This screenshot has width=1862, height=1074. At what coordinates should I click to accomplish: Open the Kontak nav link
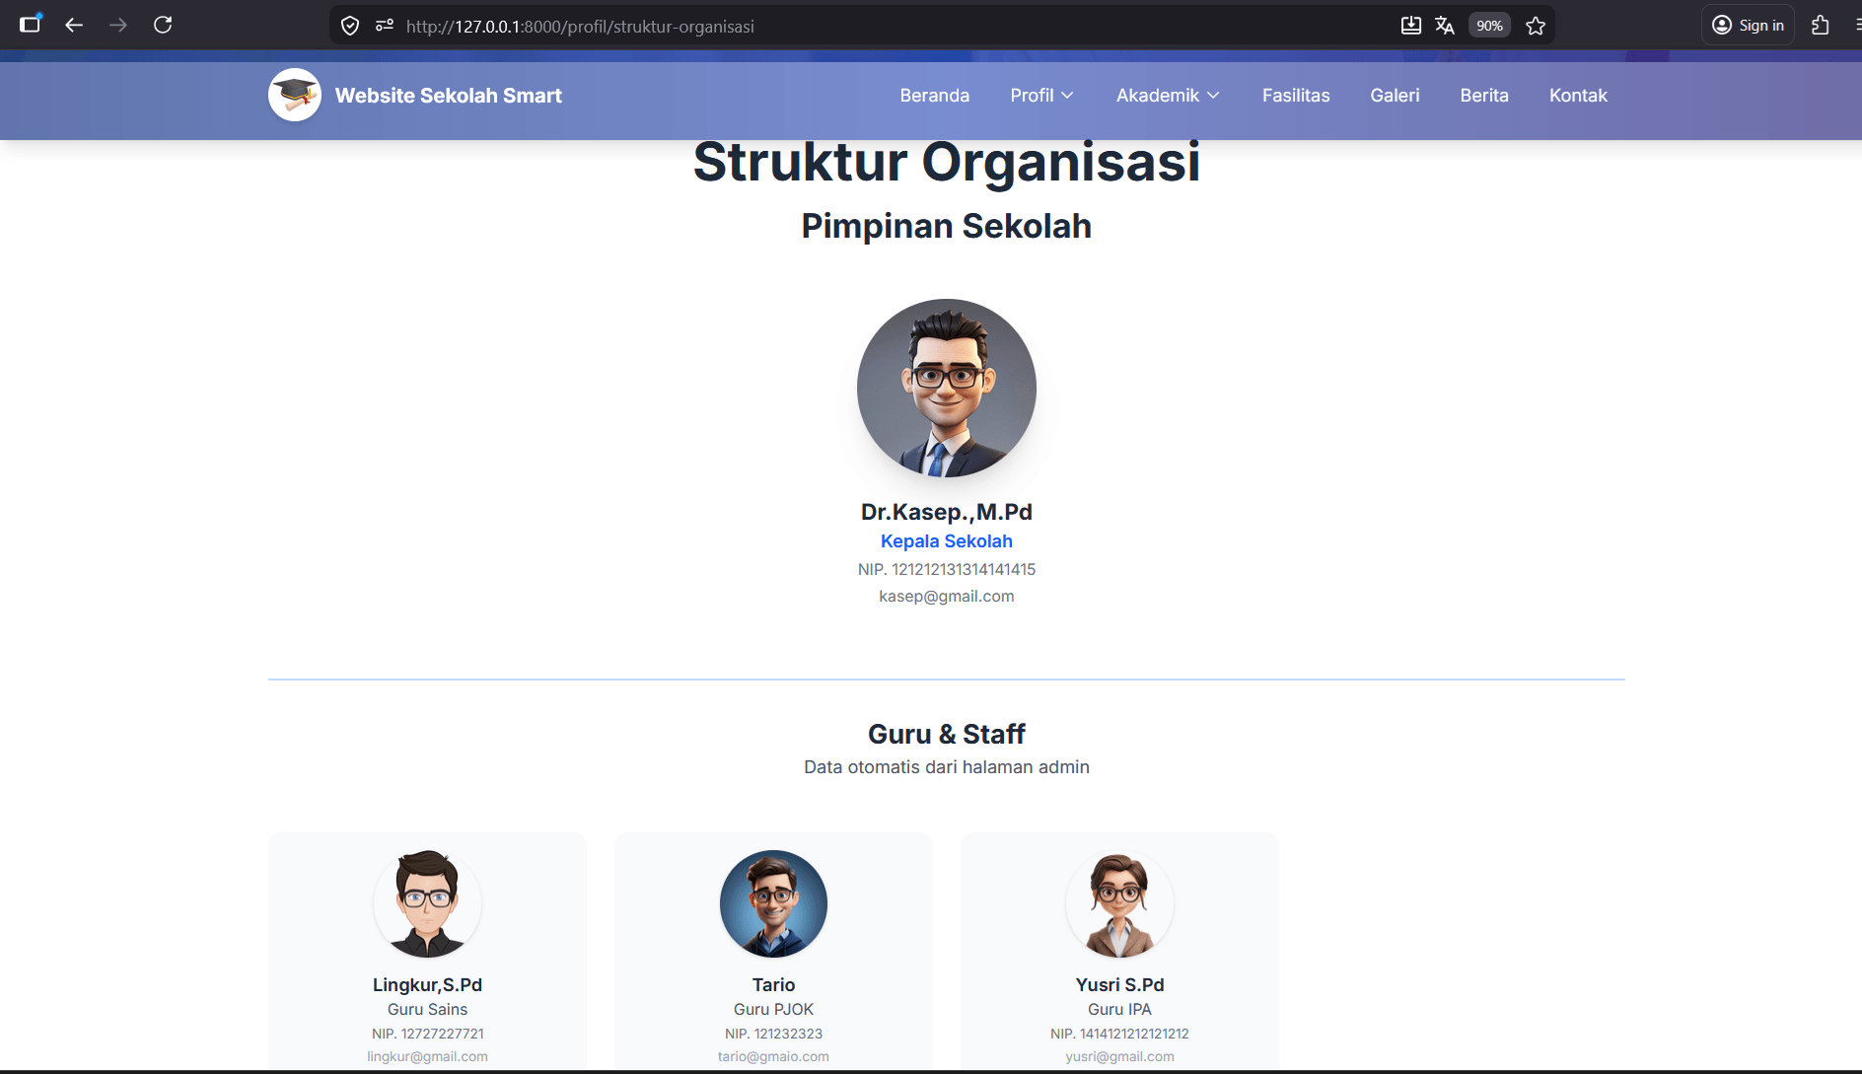pyautogui.click(x=1578, y=96)
